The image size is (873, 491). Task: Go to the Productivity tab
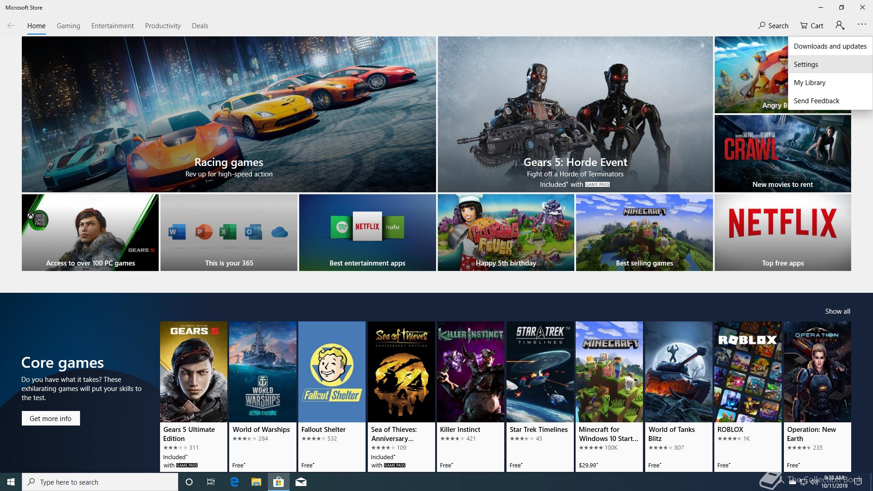coord(163,26)
